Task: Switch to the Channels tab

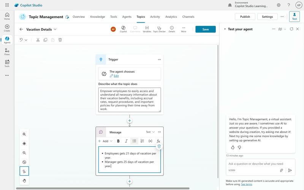Action: pyautogui.click(x=188, y=17)
